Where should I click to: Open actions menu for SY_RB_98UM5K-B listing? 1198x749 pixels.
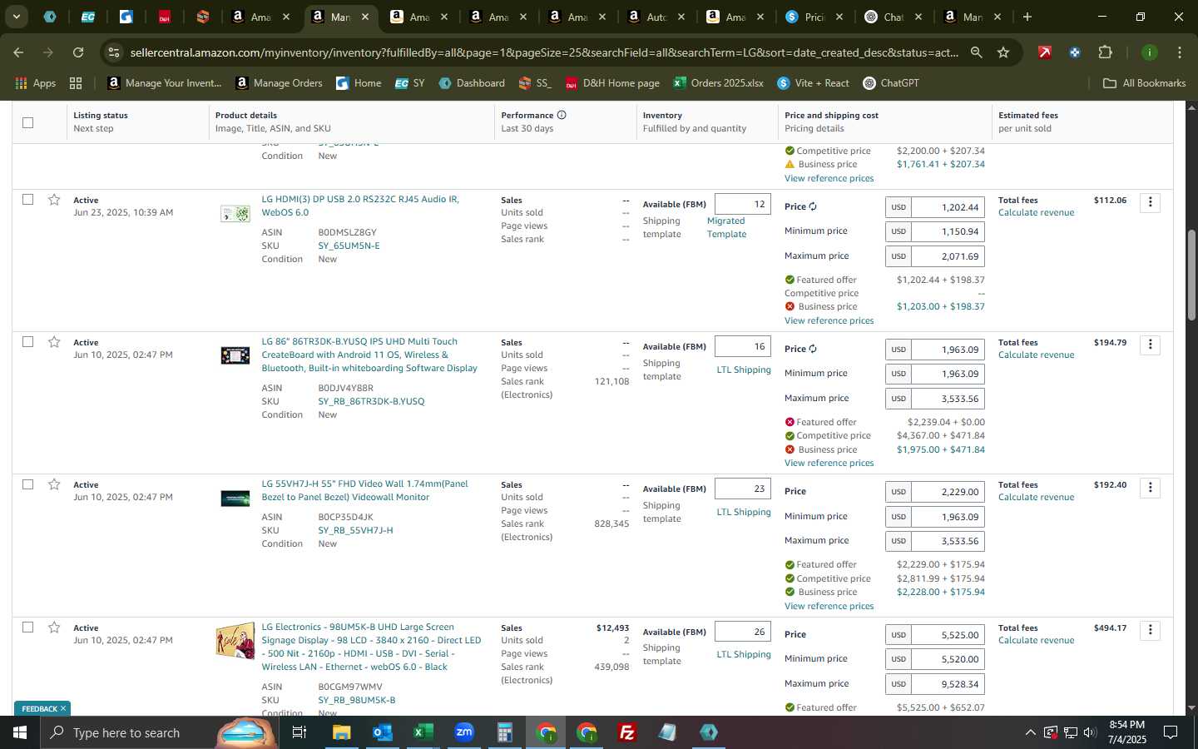(1150, 630)
